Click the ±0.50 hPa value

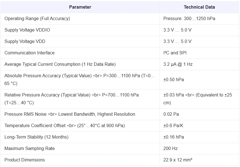pyautogui.click(x=174, y=80)
